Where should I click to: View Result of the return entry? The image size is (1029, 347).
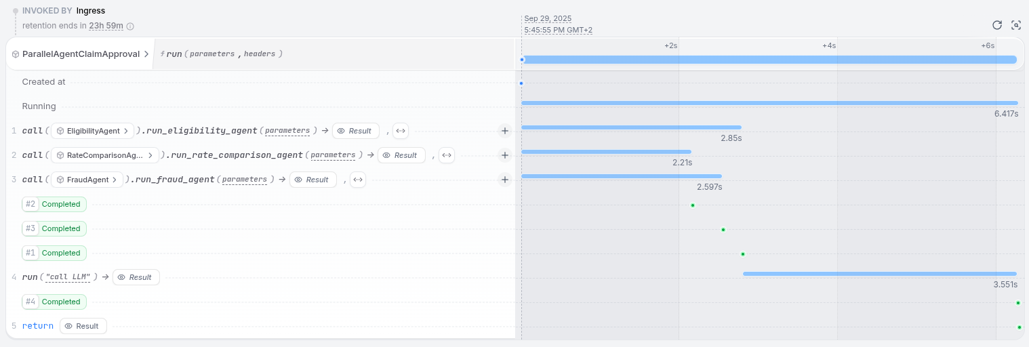(x=83, y=326)
